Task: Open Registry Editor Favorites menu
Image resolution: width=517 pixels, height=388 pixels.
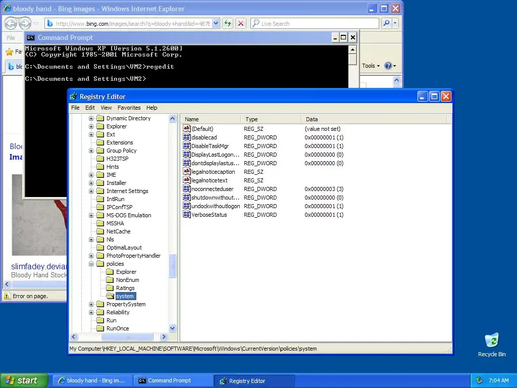Action: point(129,108)
